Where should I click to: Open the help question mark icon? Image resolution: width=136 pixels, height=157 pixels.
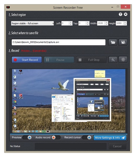pyautogui.click(x=120, y=14)
